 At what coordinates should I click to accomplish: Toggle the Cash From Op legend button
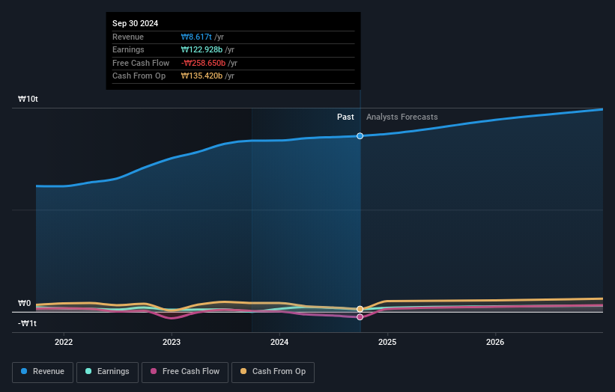click(x=273, y=372)
